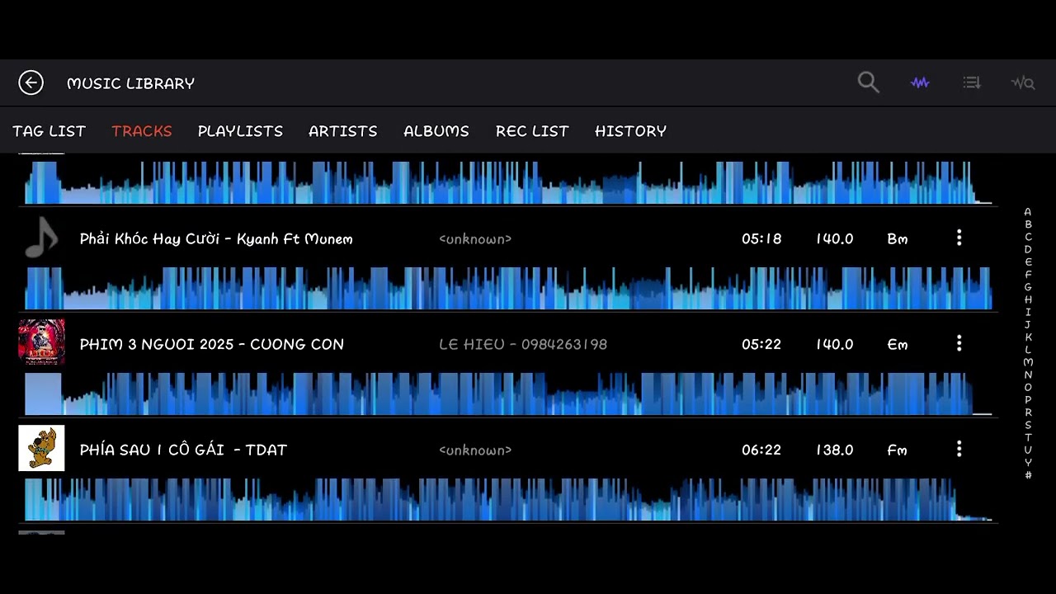Jump to letter M in the alphabet index

[1028, 362]
